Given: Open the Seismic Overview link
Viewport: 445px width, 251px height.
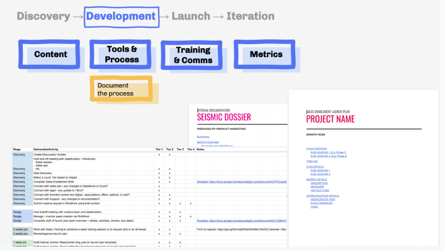Looking at the screenshot, I should coord(208,142).
